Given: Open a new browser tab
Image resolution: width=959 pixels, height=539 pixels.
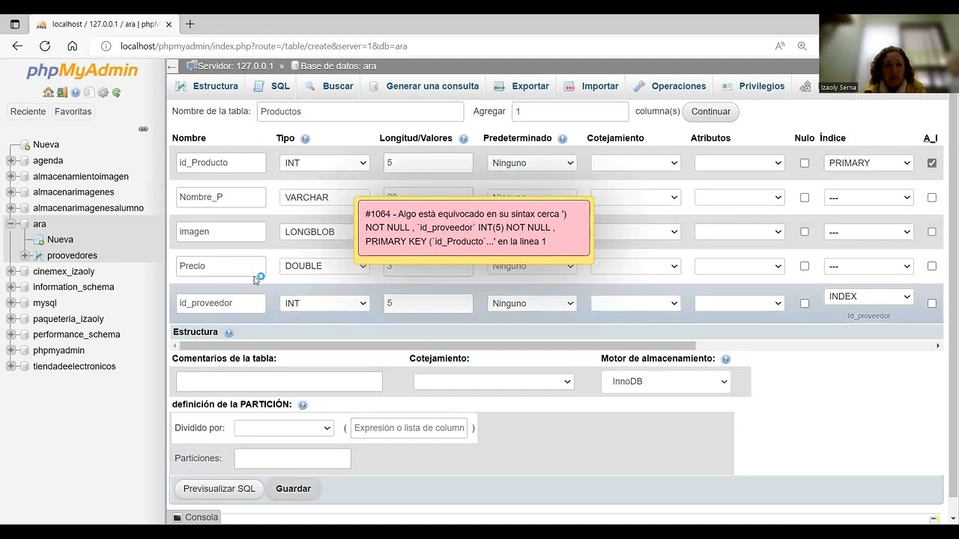Looking at the screenshot, I should [190, 24].
